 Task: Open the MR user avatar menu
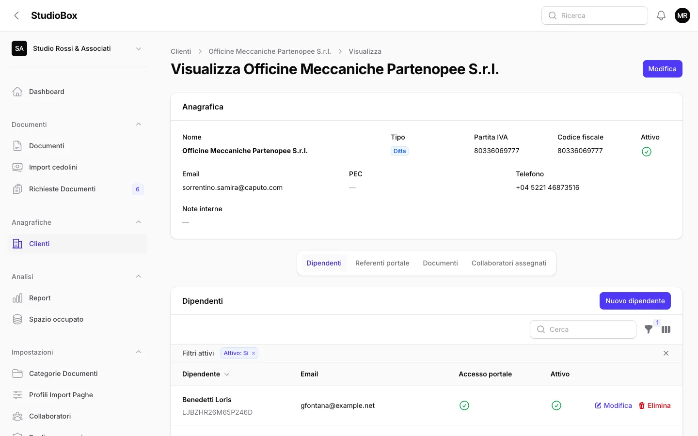tap(682, 16)
